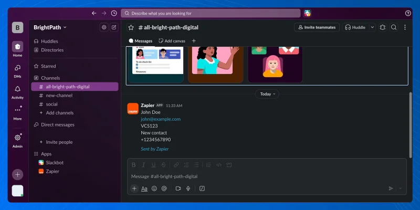Open DMs in the sidebar
This screenshot has width=420, height=210.
pos(17,71)
